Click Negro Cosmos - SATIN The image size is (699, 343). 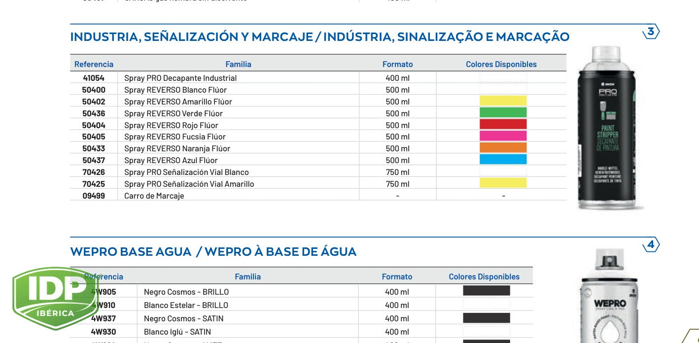184,318
